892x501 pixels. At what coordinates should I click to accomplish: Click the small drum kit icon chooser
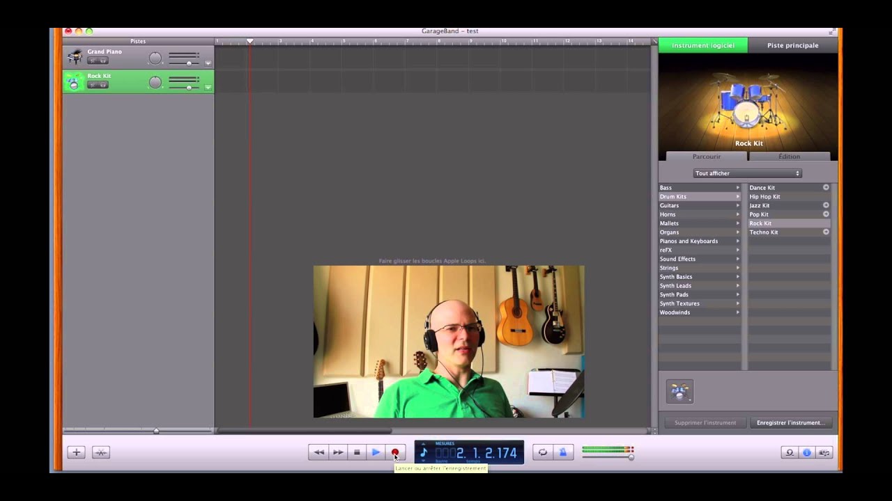(679, 392)
